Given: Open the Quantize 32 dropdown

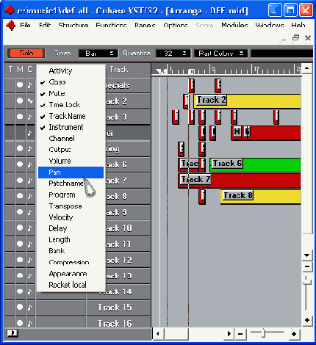Looking at the screenshot, I should click(x=173, y=54).
